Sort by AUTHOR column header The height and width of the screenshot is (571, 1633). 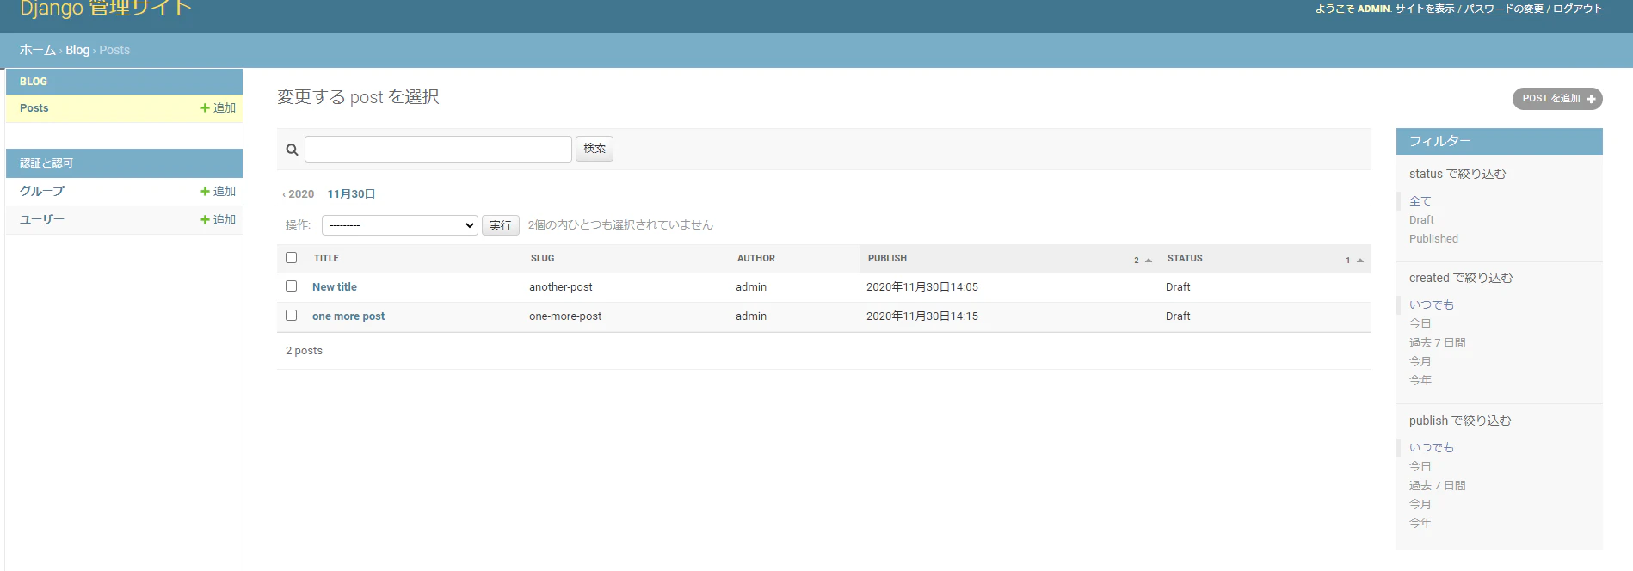click(755, 258)
